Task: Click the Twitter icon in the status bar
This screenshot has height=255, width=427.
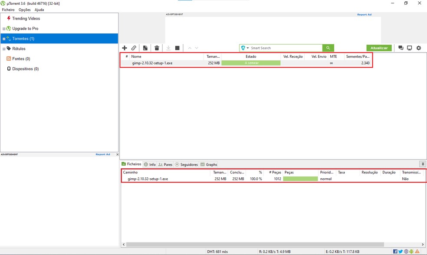Action: coord(400,251)
